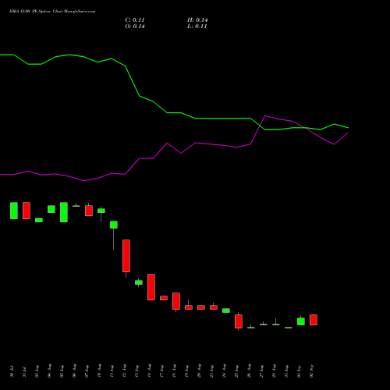Click the IDEA 12.00 PE chart title
This screenshot has height=390, width=390.
pos(52,12)
